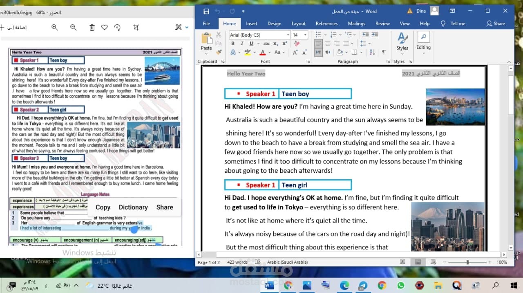Switch to the Layout tab
523x293 pixels.
(x=299, y=24)
